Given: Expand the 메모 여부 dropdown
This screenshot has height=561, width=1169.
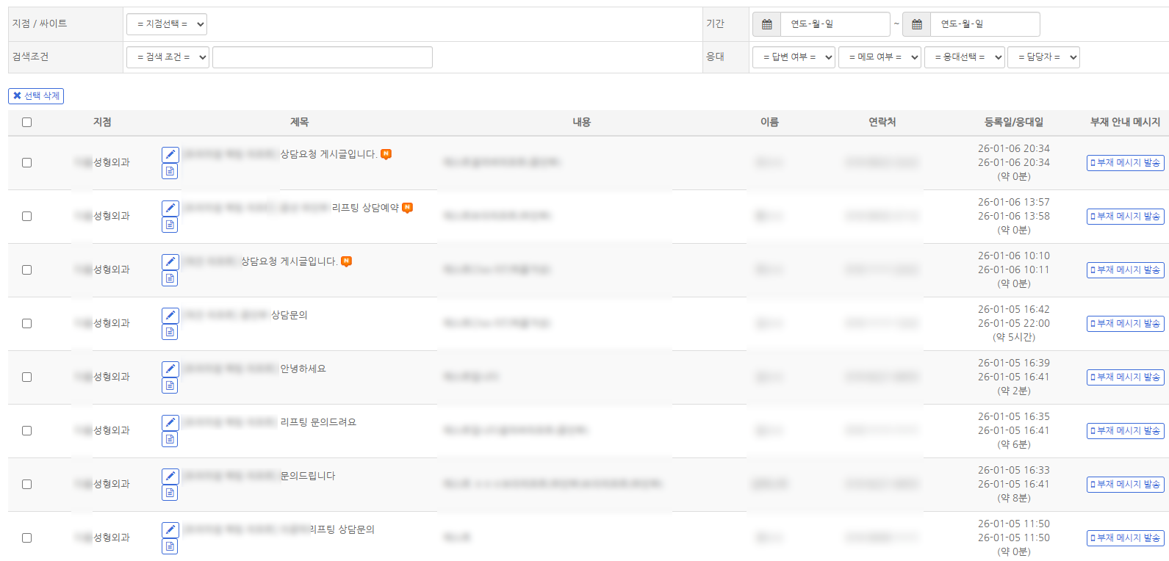Looking at the screenshot, I should [x=880, y=57].
